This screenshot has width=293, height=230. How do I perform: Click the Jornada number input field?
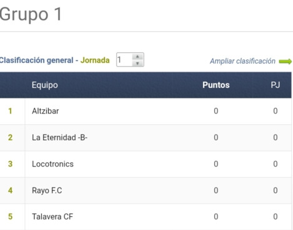coord(124,60)
